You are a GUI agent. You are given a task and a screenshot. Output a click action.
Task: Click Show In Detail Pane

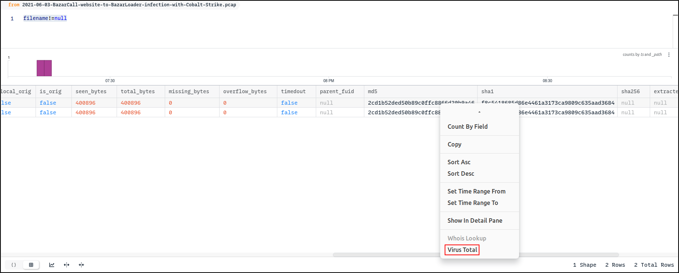pyautogui.click(x=475, y=220)
